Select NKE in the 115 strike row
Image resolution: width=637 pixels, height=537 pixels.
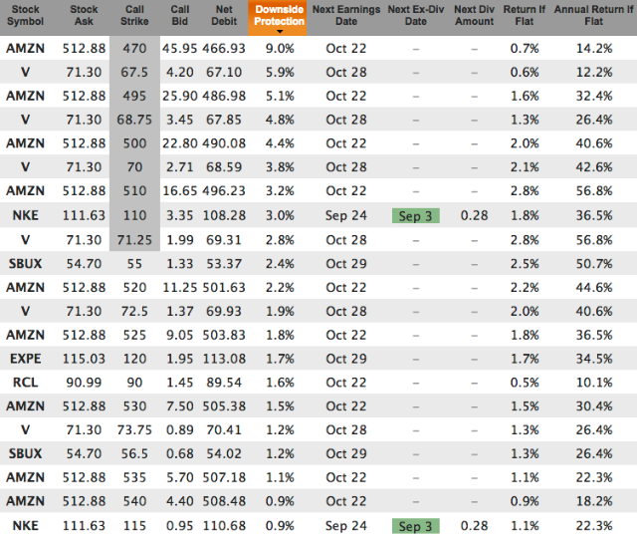[25, 526]
